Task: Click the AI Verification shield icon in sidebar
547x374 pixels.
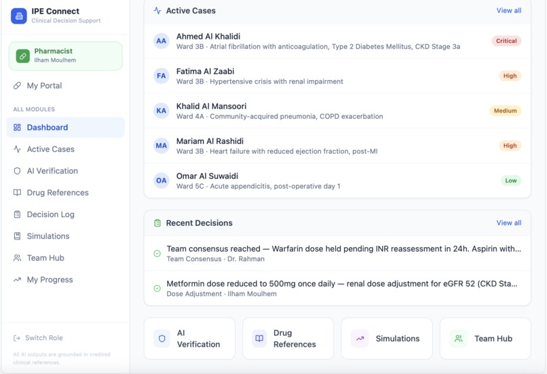Action: pyautogui.click(x=17, y=171)
